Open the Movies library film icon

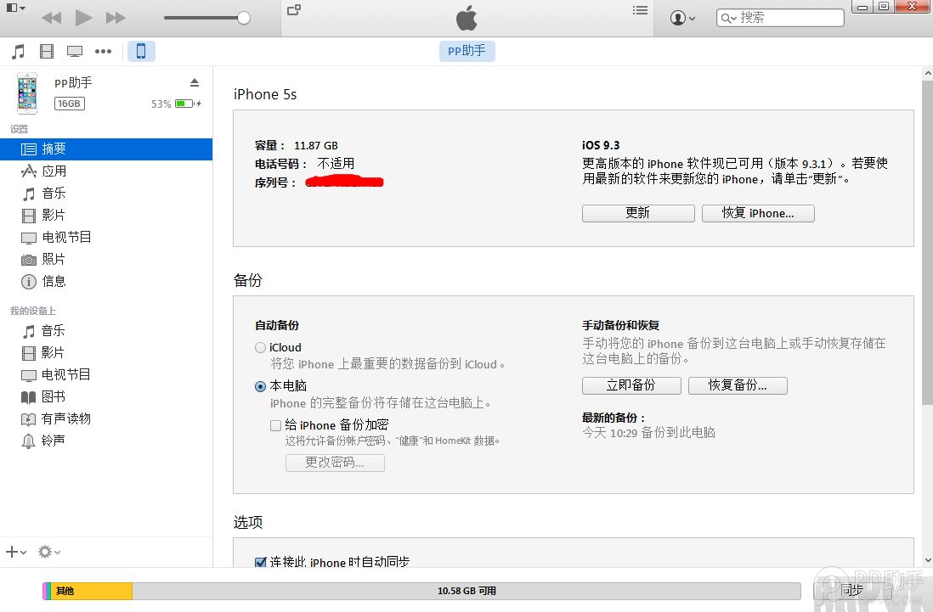pyautogui.click(x=47, y=52)
